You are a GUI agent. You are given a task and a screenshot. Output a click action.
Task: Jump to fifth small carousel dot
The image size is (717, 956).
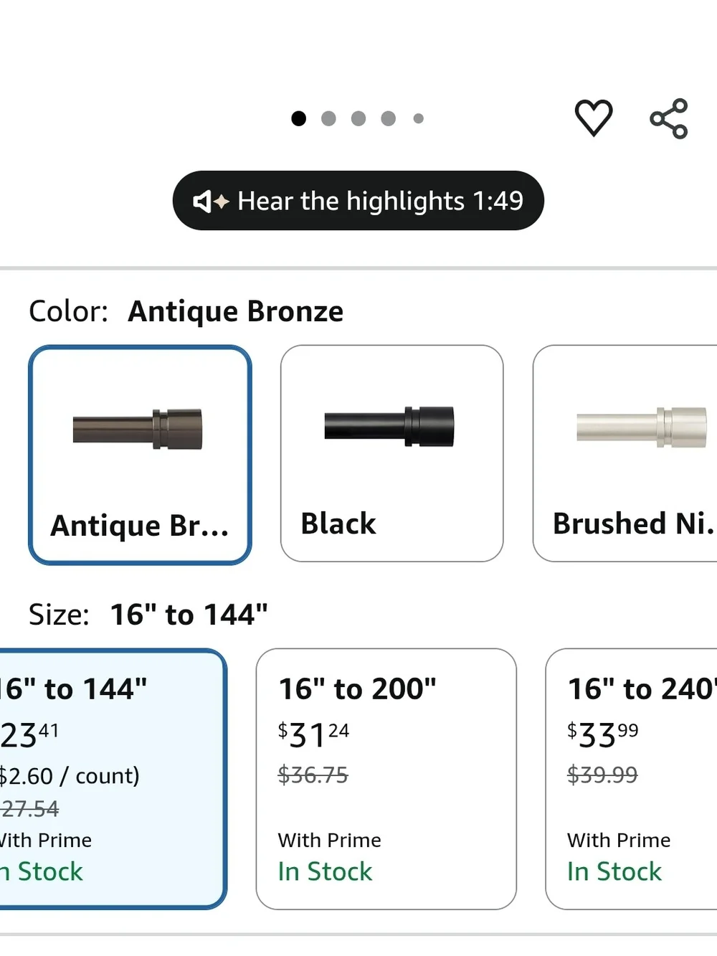pyautogui.click(x=419, y=118)
